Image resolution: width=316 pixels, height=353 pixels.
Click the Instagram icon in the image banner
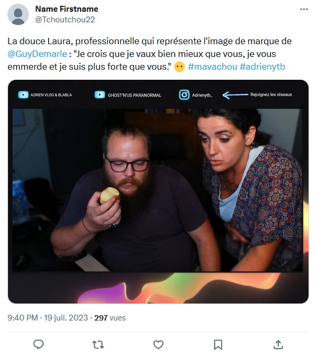point(184,95)
